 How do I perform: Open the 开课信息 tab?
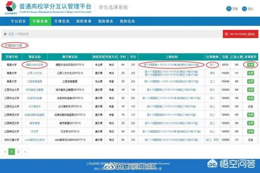pos(62,21)
